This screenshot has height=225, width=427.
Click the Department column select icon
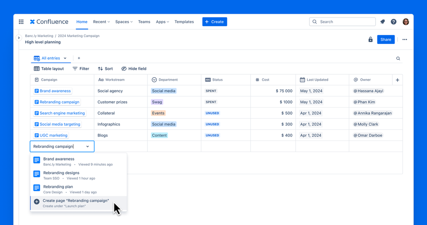tap(154, 80)
